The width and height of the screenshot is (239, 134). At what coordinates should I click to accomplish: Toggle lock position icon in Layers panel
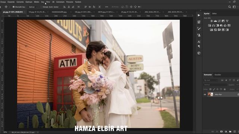click(x=217, y=89)
